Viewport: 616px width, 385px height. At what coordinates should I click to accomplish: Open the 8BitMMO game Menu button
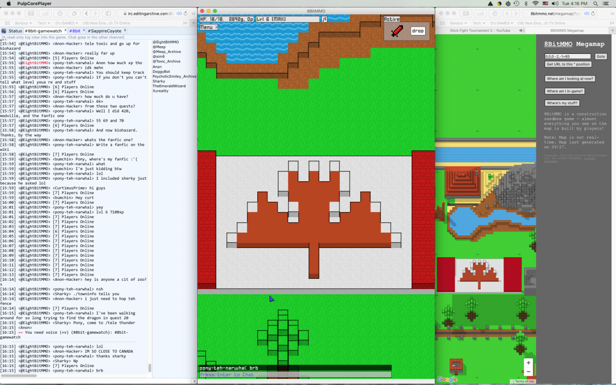208,27
